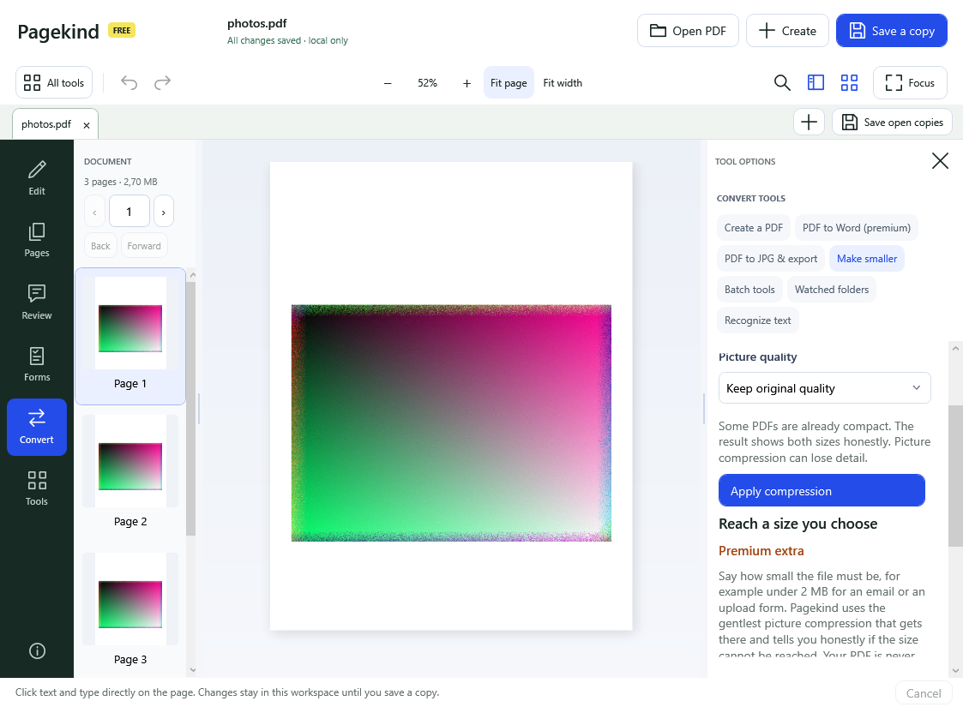Select the Convert section in sidebar
Screen dimensions: 963x707
click(x=37, y=427)
